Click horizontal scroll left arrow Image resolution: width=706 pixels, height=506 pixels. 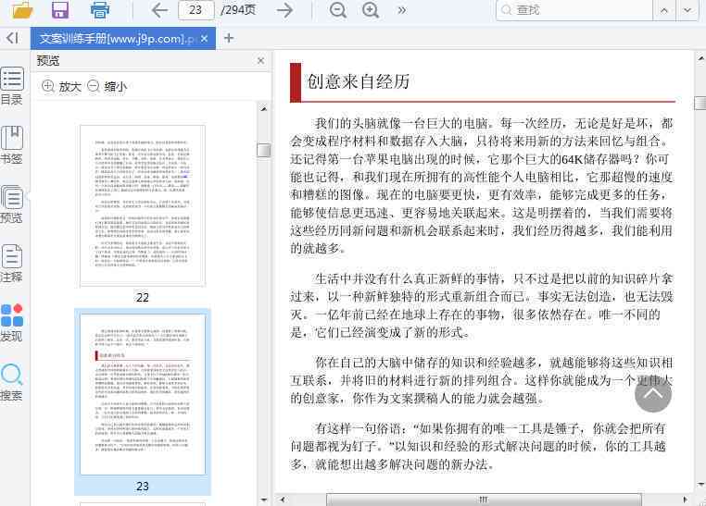pos(283,500)
